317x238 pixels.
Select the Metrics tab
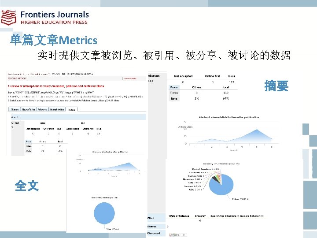pyautogui.click(x=72, y=109)
